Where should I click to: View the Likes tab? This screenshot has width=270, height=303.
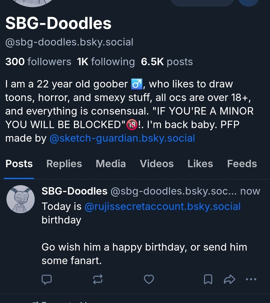pos(200,164)
